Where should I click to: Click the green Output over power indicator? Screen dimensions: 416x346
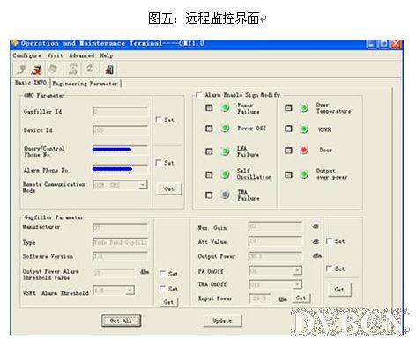click(304, 174)
